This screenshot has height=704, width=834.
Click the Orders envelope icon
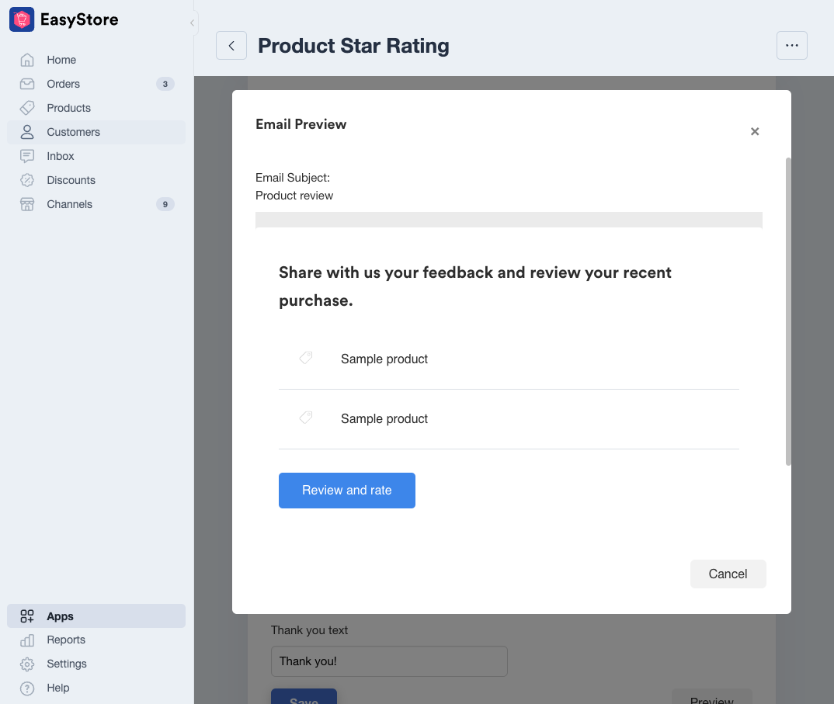pyautogui.click(x=27, y=84)
